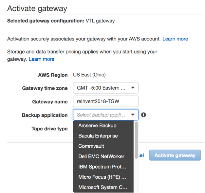The height and width of the screenshot is (193, 205).
Task: Expand the Backup application select box
Action: [x=105, y=115]
